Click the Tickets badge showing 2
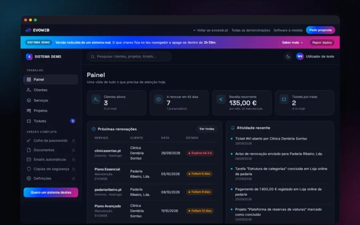This screenshot has height=225, width=360. (x=72, y=121)
